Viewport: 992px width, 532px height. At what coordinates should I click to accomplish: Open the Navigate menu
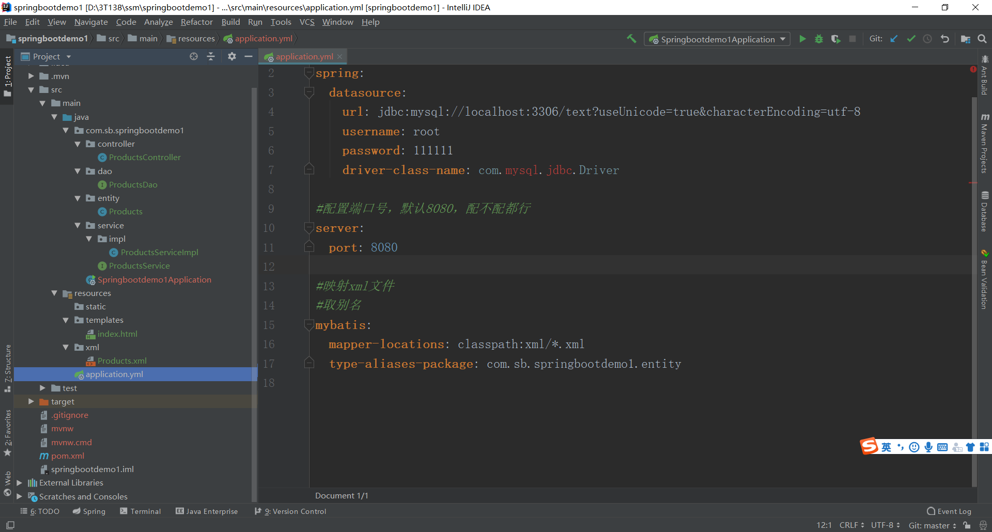[x=91, y=22]
